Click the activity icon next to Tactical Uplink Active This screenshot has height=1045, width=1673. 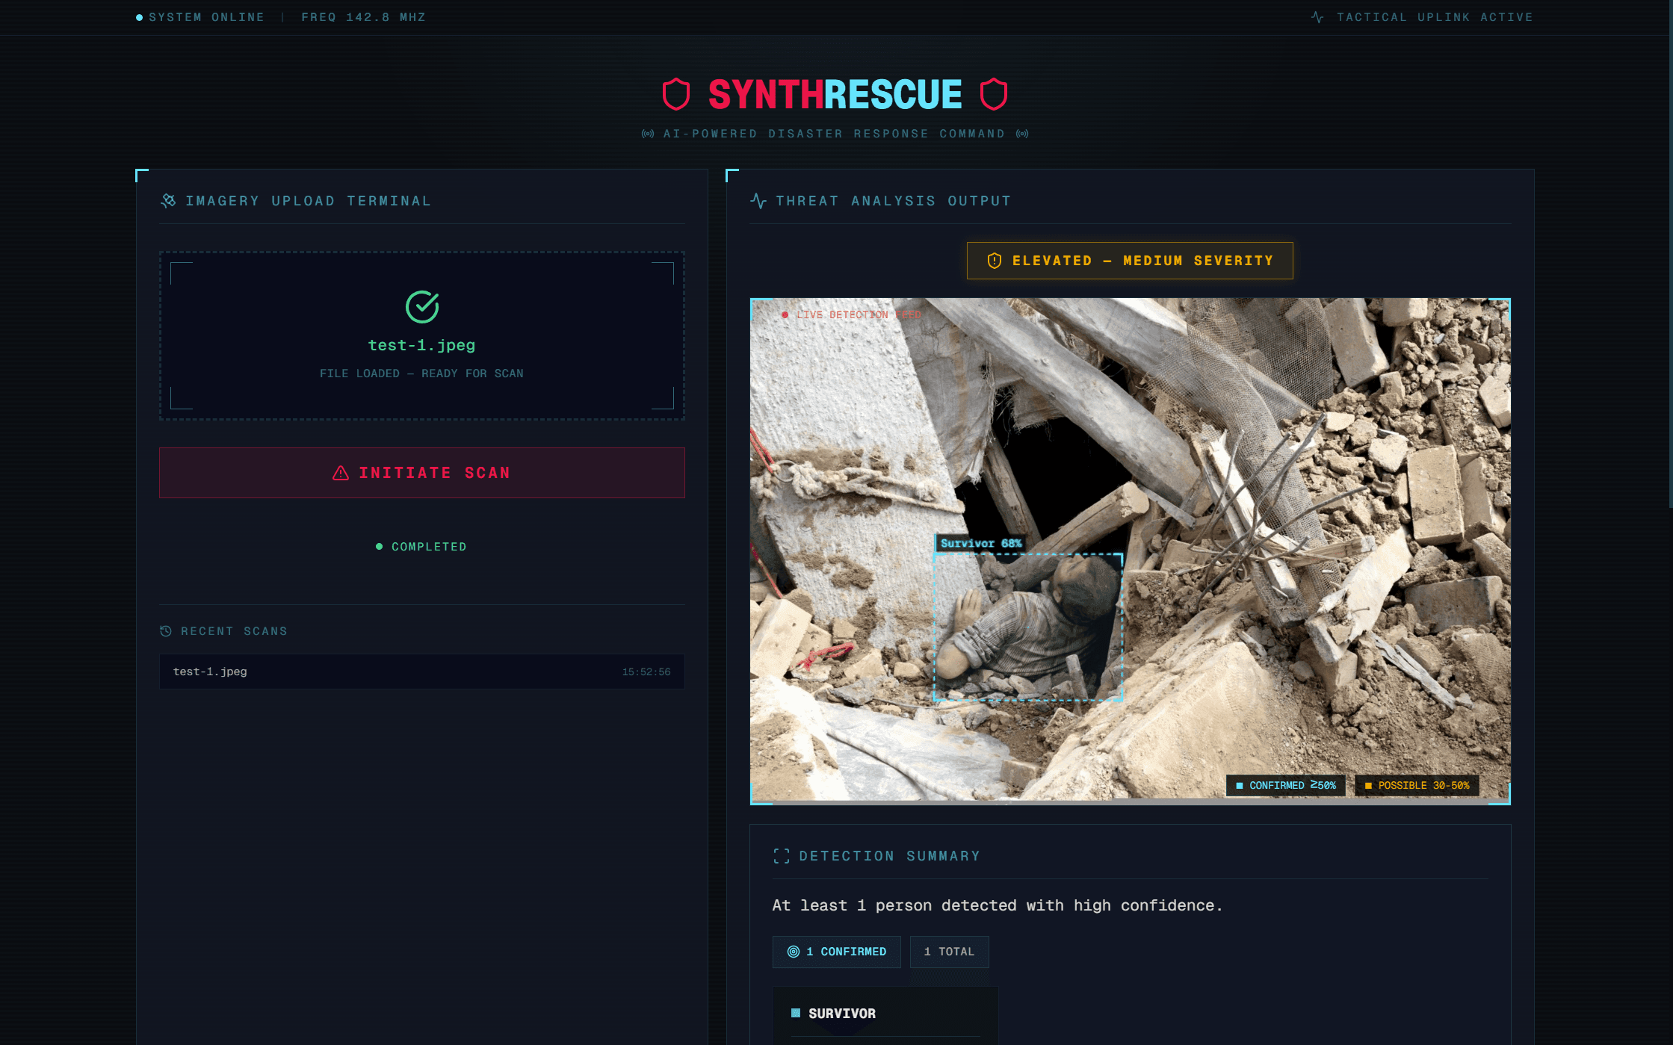coord(1317,17)
